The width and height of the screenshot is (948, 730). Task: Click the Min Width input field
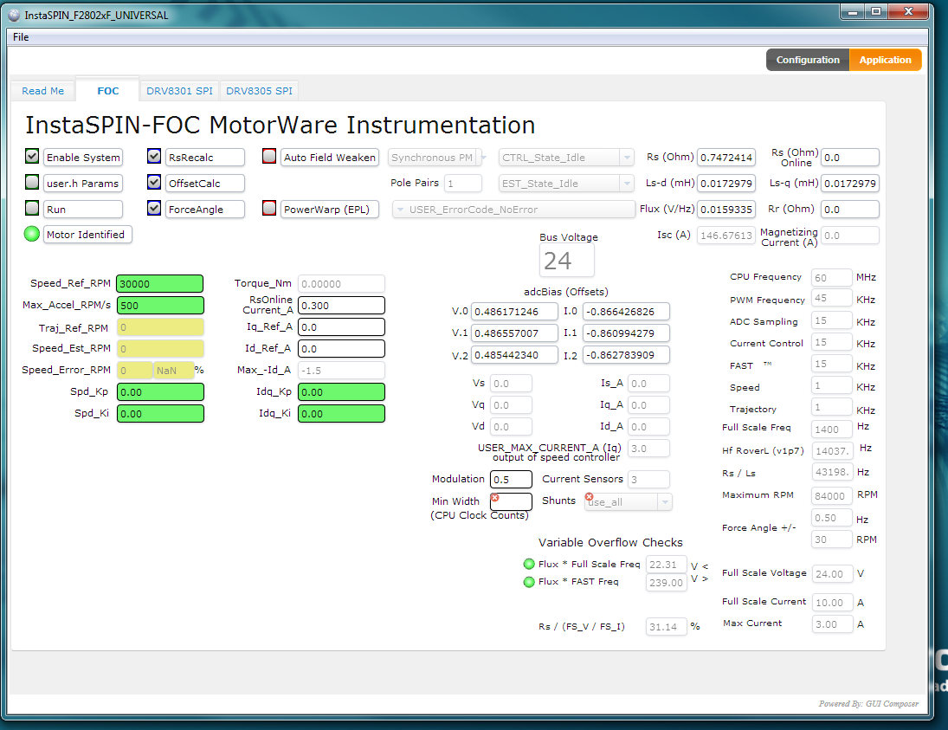(x=511, y=502)
